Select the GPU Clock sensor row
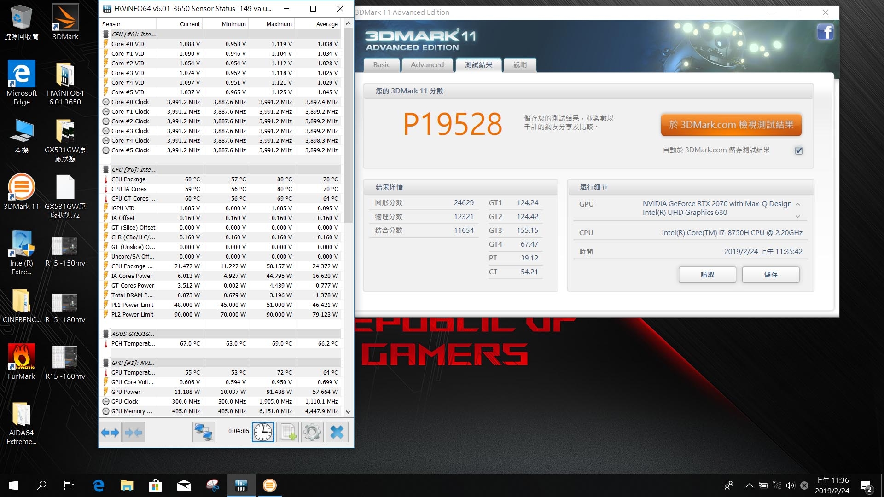The height and width of the screenshot is (497, 884). (221, 401)
